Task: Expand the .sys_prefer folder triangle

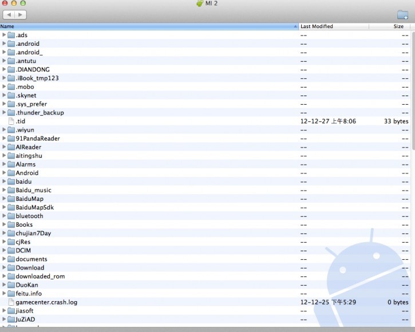Action: coord(4,104)
